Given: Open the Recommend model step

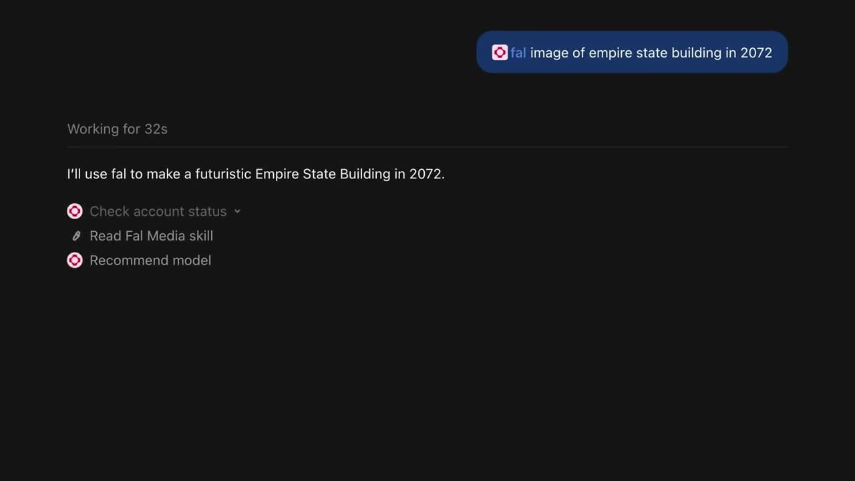Looking at the screenshot, I should pyautogui.click(x=150, y=261).
